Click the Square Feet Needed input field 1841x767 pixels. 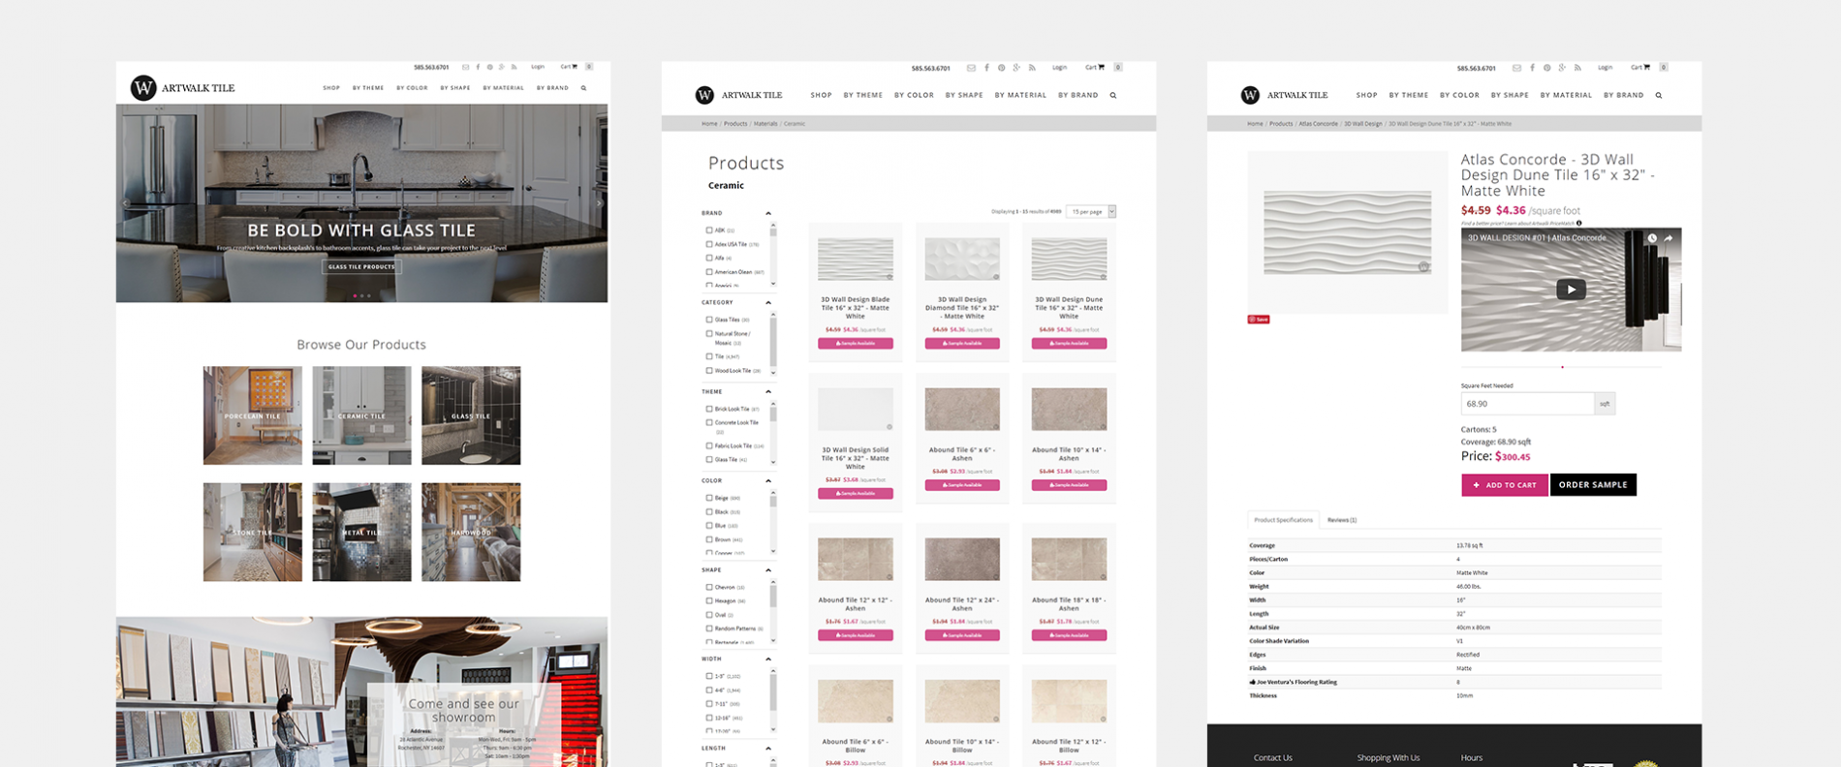tap(1527, 404)
